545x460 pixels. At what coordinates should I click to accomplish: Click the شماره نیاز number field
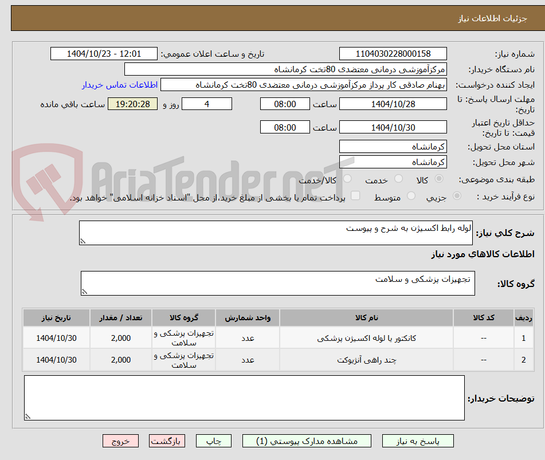pos(393,54)
